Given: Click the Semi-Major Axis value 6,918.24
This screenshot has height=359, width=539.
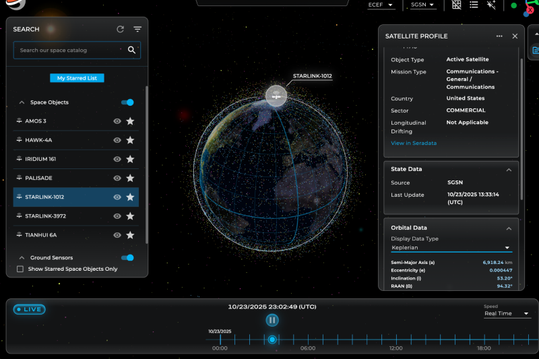Looking at the screenshot, I should coord(493,263).
